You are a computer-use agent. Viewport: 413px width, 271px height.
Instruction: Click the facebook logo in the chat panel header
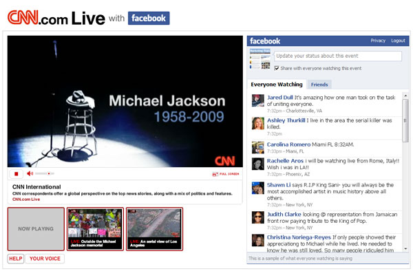coord(265,41)
